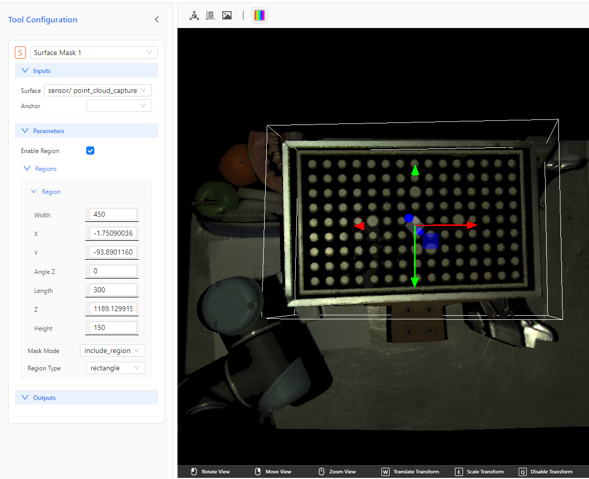The image size is (589, 479).
Task: Click the height map view icon
Action: tap(210, 15)
